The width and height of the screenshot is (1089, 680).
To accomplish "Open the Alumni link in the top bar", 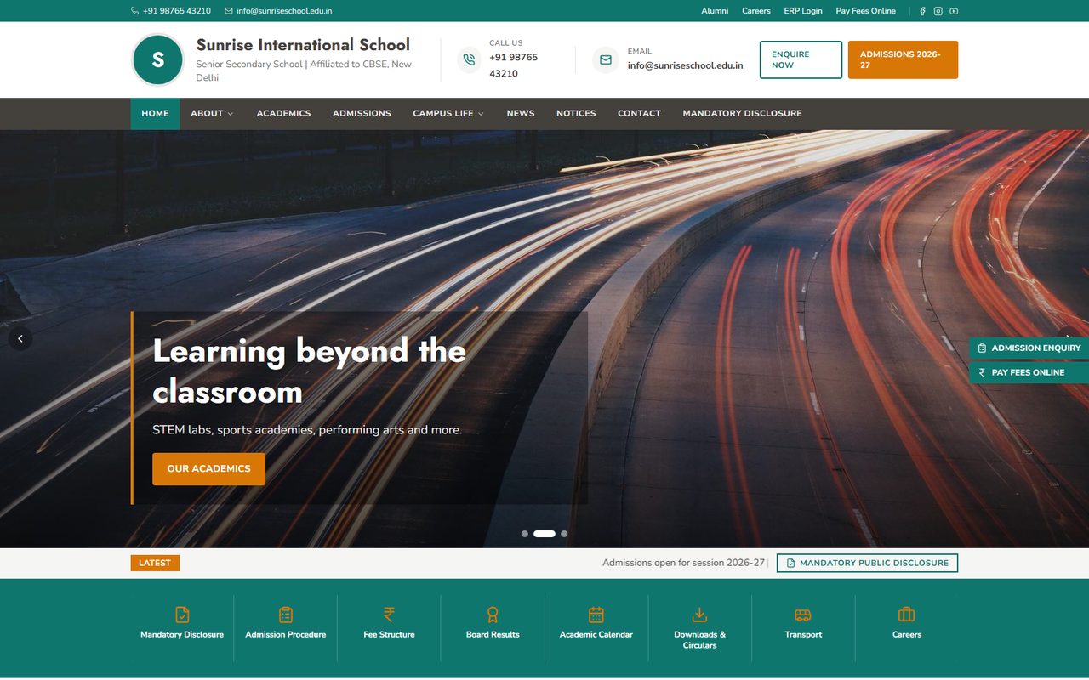I will point(715,11).
